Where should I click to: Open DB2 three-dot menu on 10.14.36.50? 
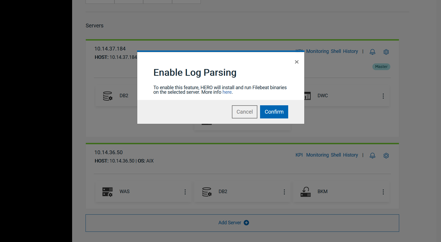pos(284,192)
